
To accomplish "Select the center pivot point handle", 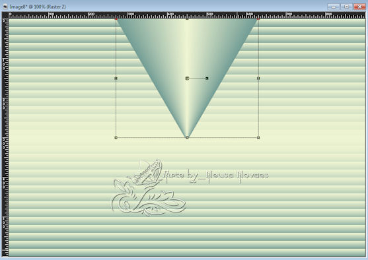I will coord(187,78).
